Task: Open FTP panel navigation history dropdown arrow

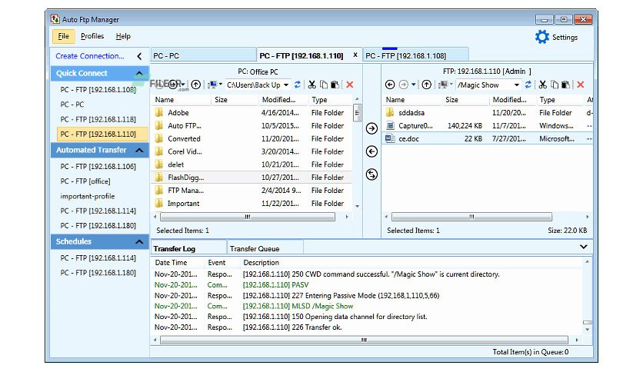Action: pos(414,85)
